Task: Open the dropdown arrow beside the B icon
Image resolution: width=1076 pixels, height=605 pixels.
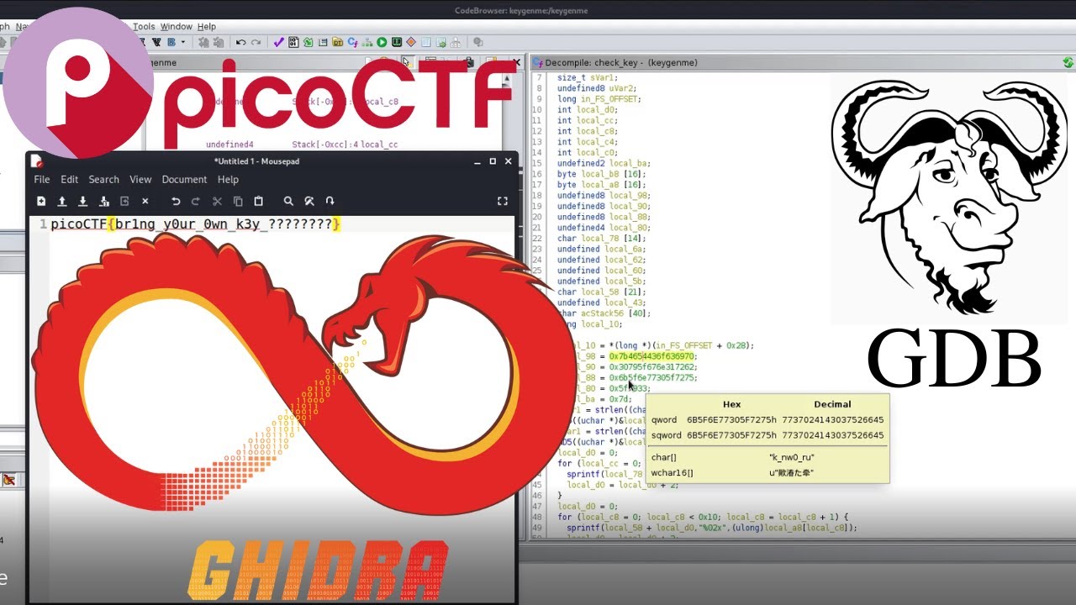Action: pyautogui.click(x=182, y=42)
